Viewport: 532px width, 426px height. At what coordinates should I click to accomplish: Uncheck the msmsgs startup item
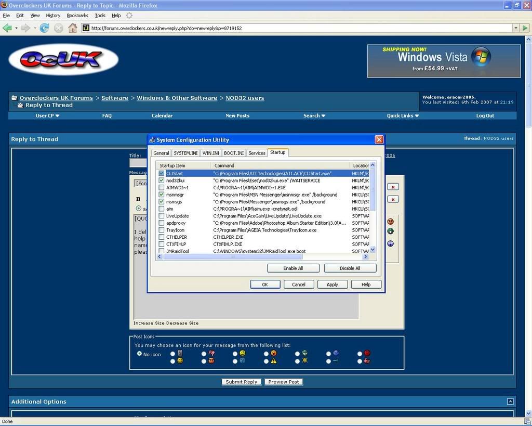tap(162, 202)
